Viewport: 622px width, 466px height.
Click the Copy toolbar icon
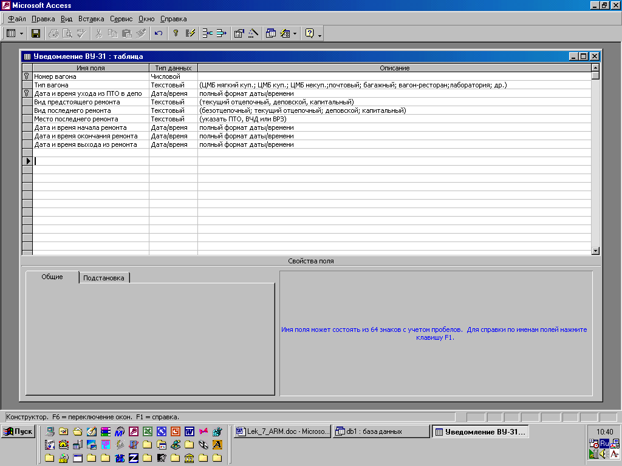pos(112,34)
